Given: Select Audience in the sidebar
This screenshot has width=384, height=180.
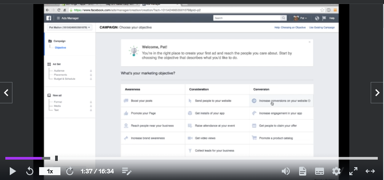Looking at the screenshot, I should (59, 70).
